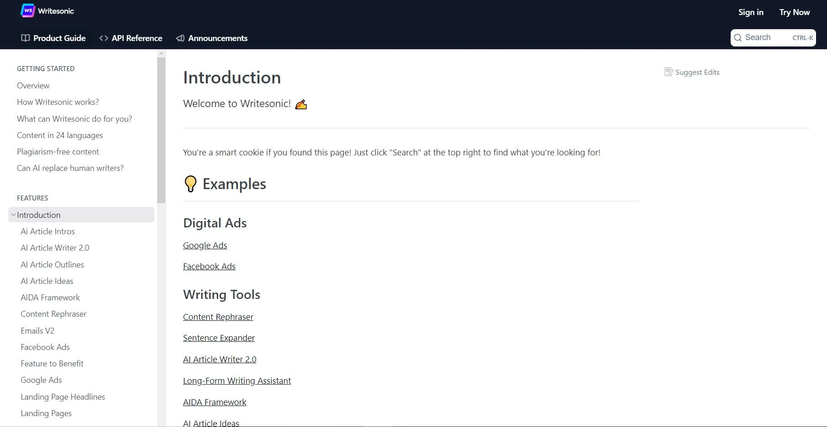The height and width of the screenshot is (427, 827).
Task: Open the Announcements tab
Action: [212, 38]
